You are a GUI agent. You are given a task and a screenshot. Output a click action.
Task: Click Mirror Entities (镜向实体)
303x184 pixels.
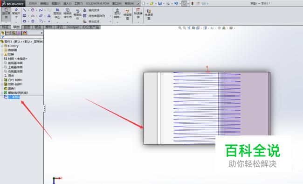91,10
